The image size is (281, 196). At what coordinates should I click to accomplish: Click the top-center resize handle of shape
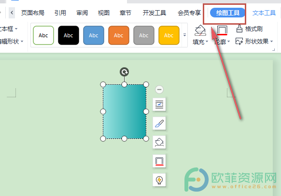coord(125,84)
